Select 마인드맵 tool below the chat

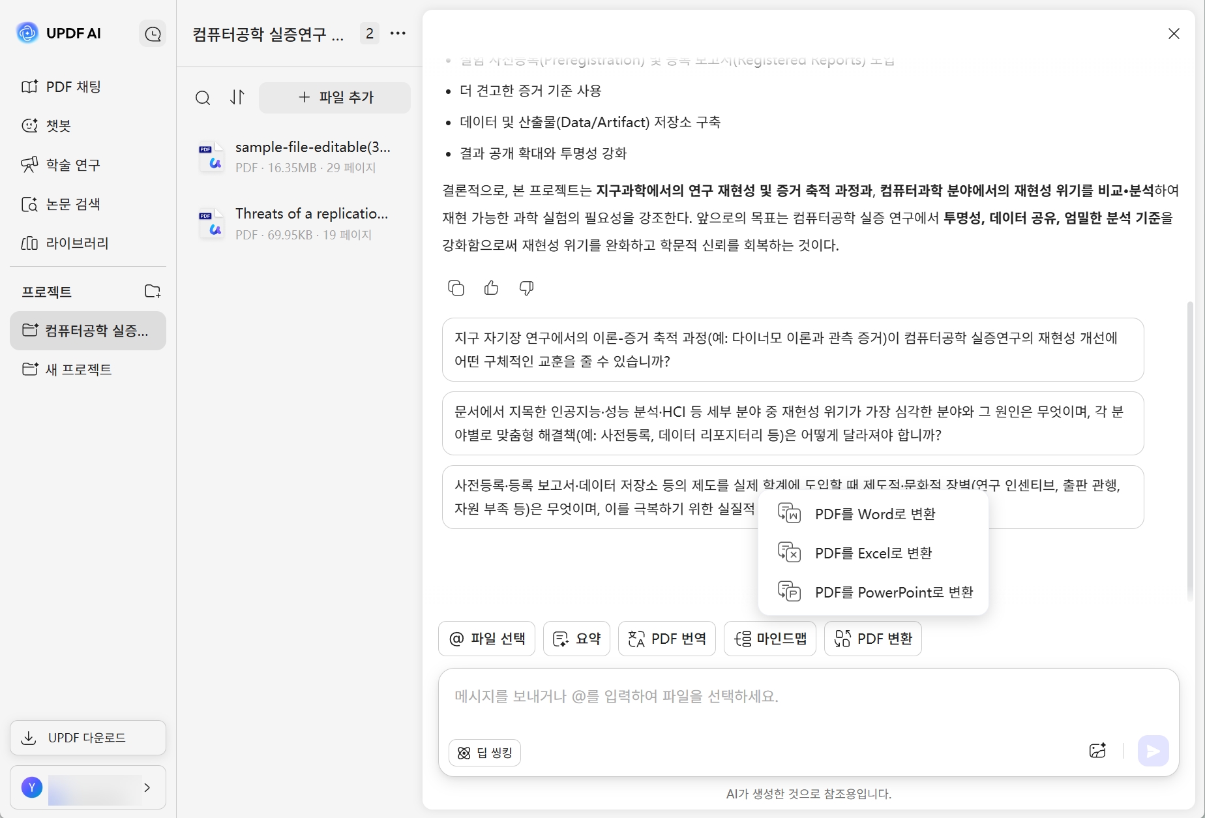coord(770,638)
